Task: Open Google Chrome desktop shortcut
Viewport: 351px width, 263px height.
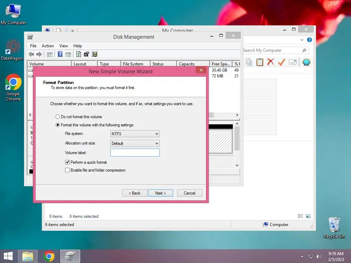Action: tap(13, 87)
